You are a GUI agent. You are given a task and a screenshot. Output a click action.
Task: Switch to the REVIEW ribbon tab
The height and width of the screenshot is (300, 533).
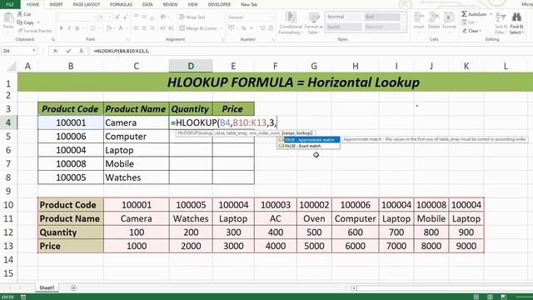point(170,4)
